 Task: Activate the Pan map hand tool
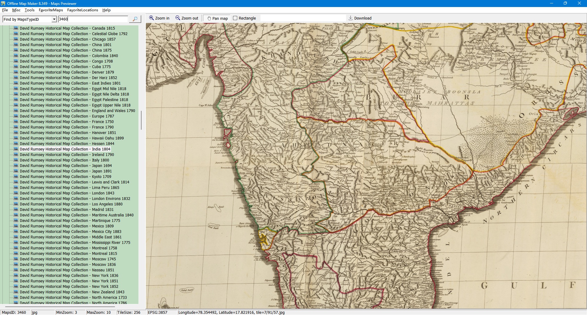(x=217, y=18)
